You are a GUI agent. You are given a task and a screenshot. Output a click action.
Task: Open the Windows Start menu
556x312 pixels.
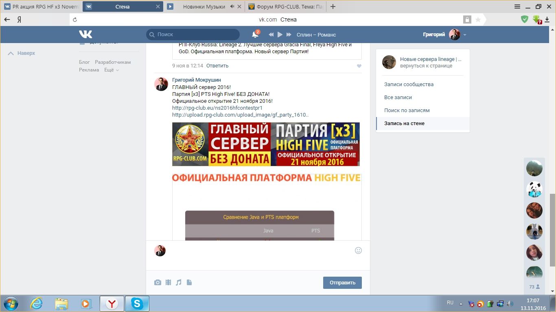click(x=11, y=303)
